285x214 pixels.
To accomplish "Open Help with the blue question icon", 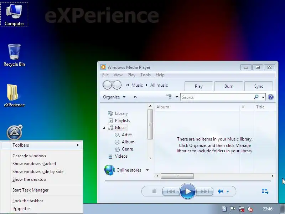I will click(x=271, y=97).
